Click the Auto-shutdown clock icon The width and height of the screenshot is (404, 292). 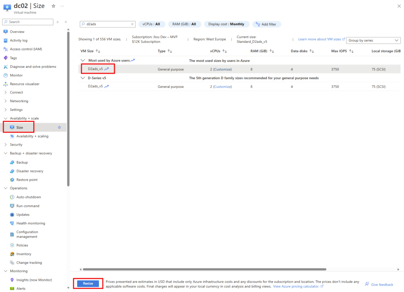[12, 197]
